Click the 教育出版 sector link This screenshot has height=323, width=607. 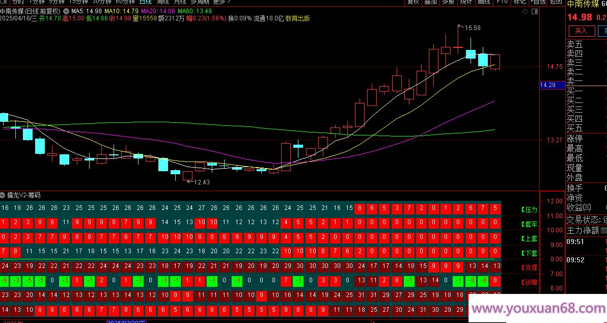tap(297, 18)
